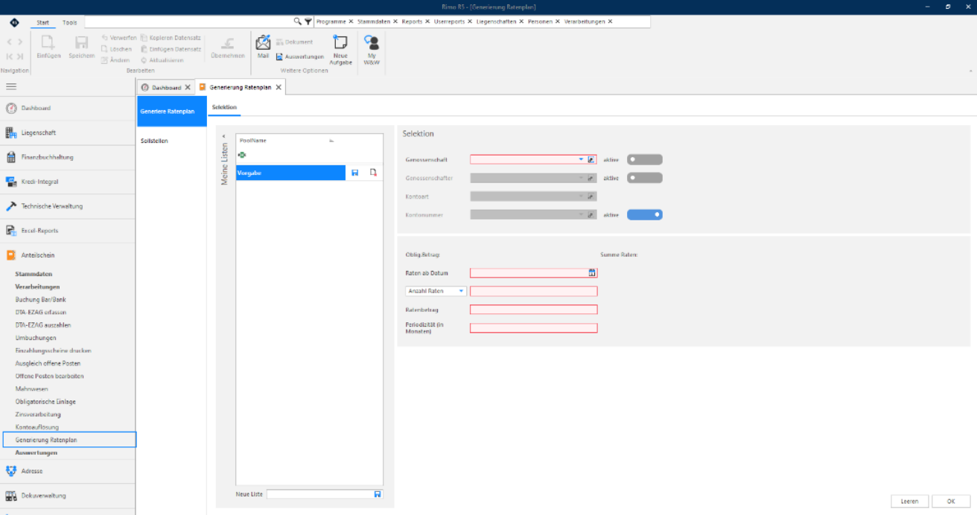Close the Generierung Ratenplan tab

click(279, 88)
